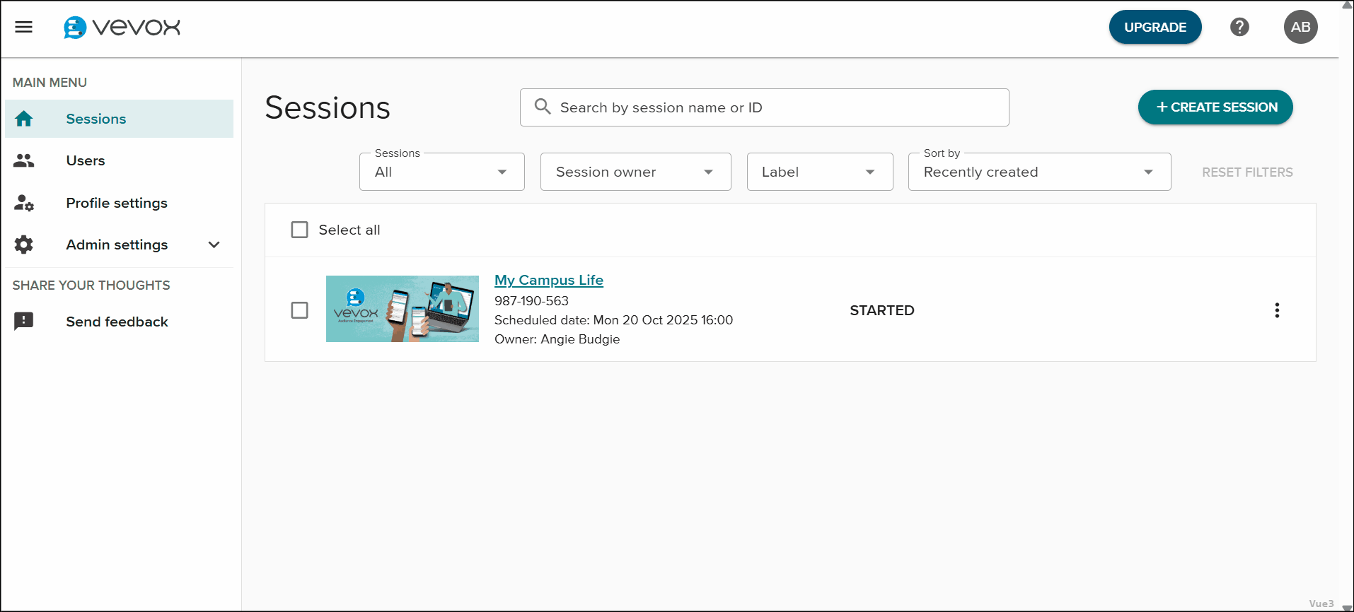Open the help question mark icon
1354x612 pixels.
point(1239,27)
